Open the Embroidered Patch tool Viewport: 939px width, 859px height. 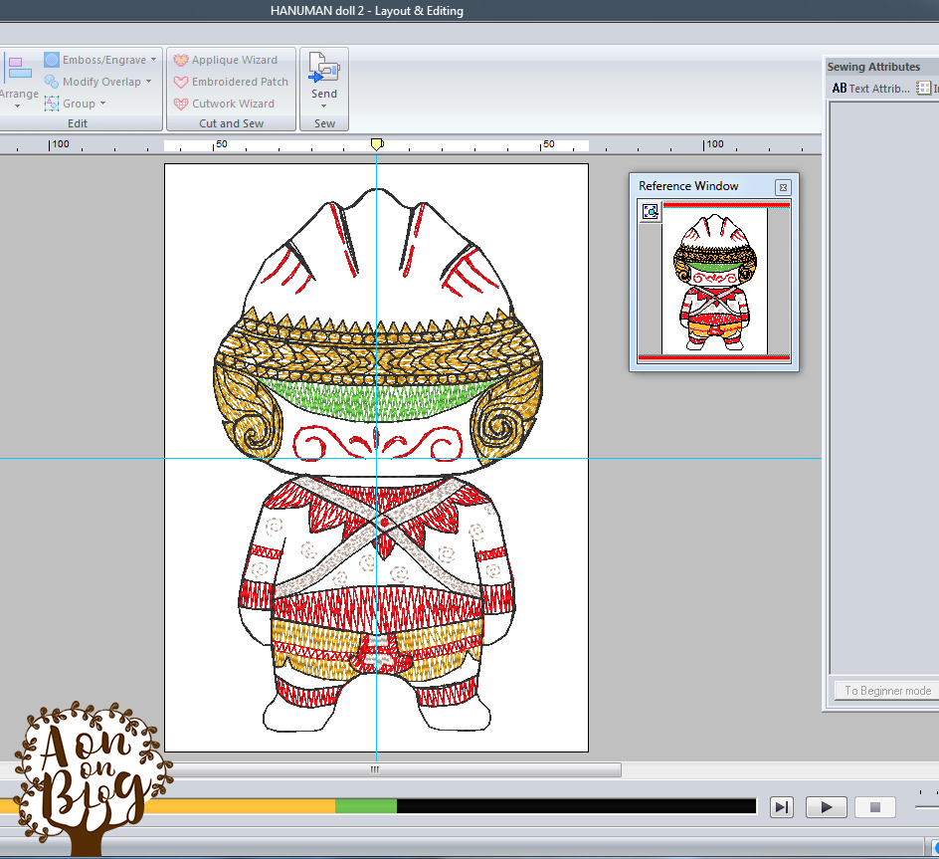231,82
